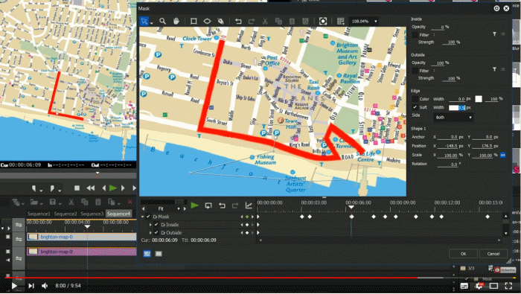The width and height of the screenshot is (521, 294).
Task: Choose the hand pan tool
Action: pos(176,22)
